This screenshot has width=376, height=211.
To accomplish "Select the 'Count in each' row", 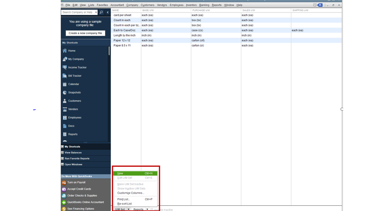I will [227, 20].
